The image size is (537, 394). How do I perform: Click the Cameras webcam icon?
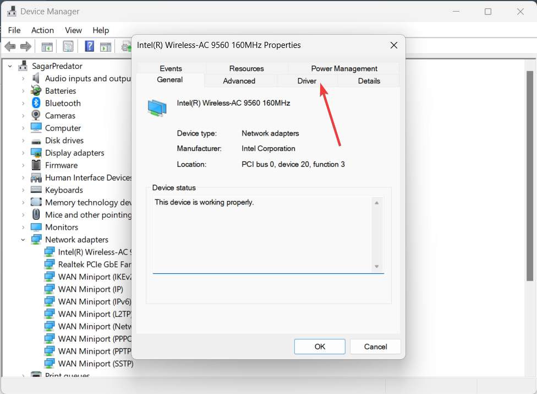(x=36, y=115)
